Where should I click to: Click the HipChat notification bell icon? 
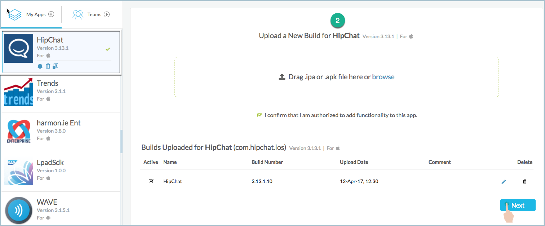40,66
